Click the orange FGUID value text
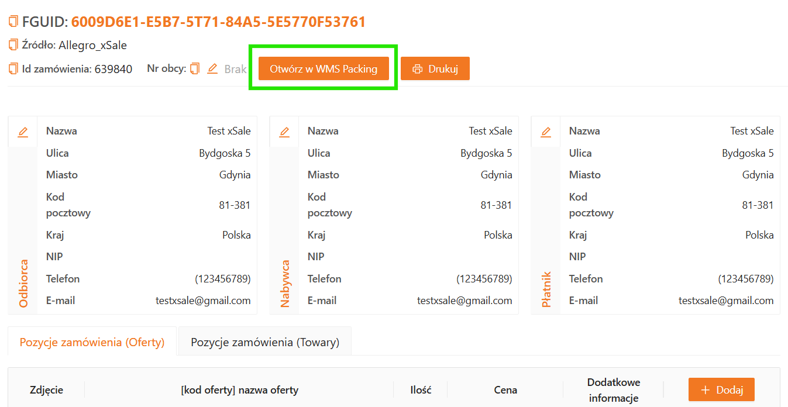This screenshot has width=788, height=407. click(218, 22)
